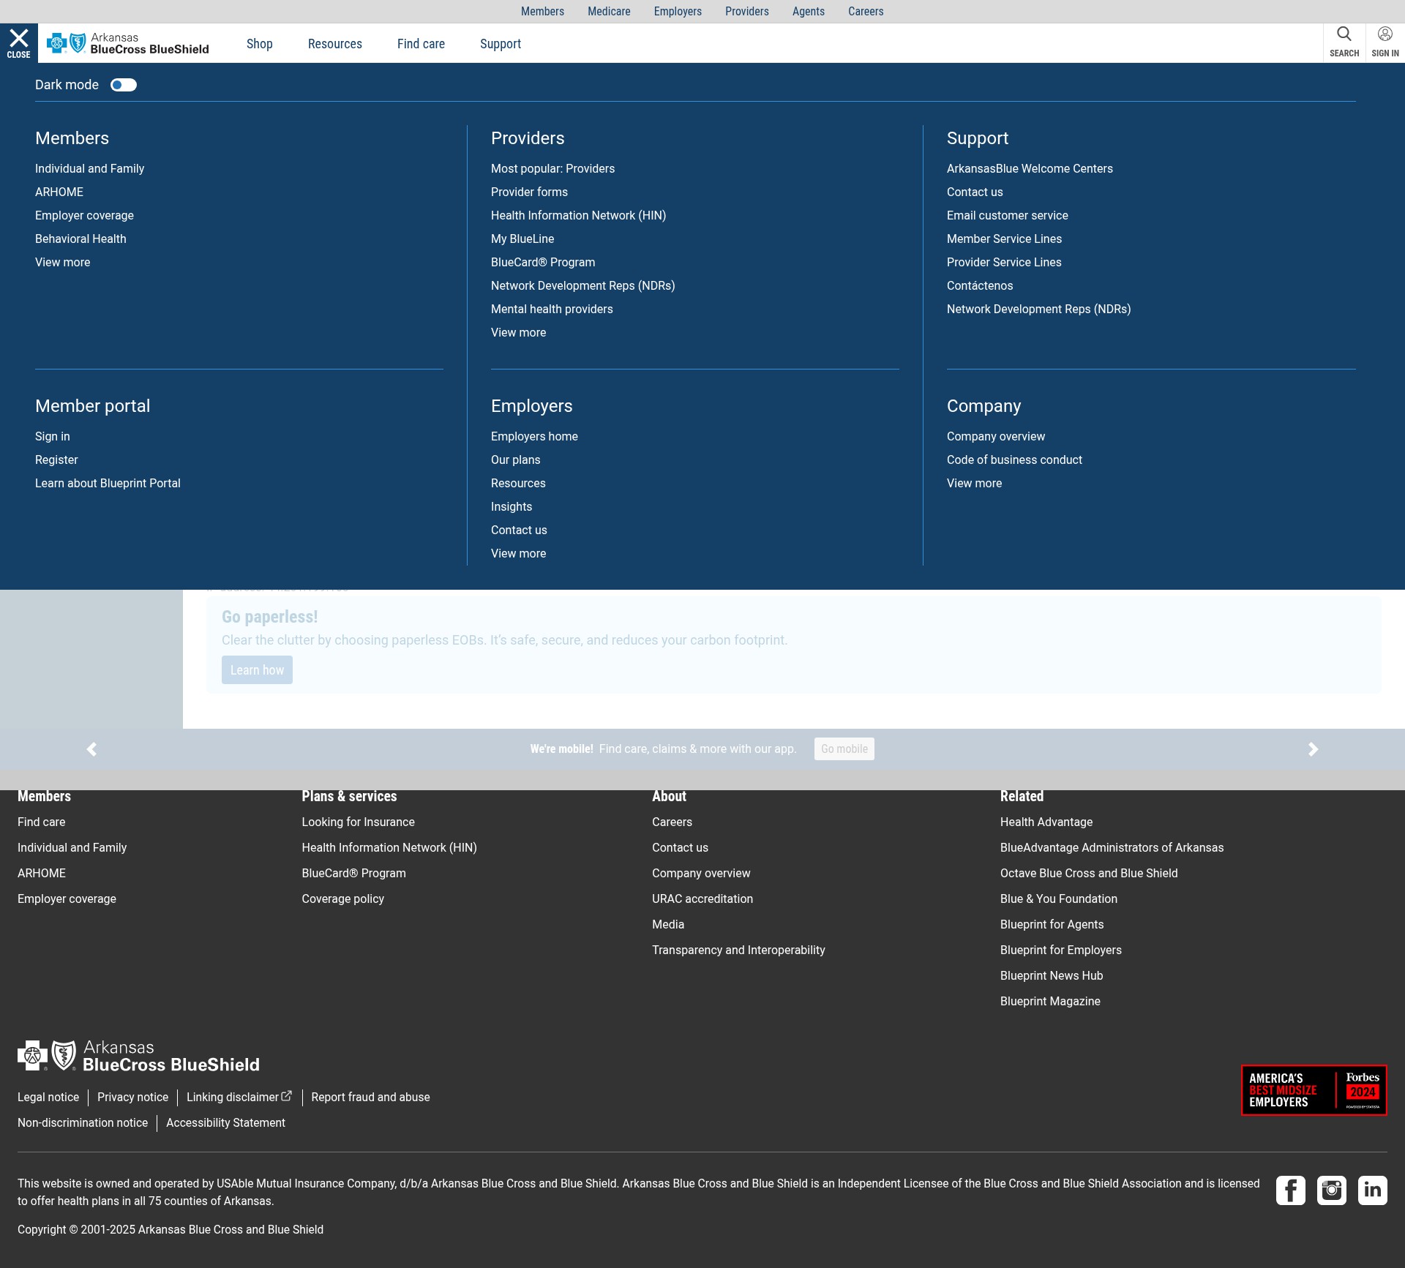Open Mental health providers link
The height and width of the screenshot is (1268, 1405).
coord(552,310)
